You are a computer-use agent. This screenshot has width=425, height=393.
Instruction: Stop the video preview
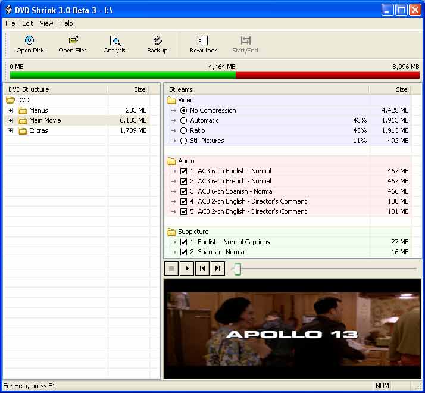(171, 269)
